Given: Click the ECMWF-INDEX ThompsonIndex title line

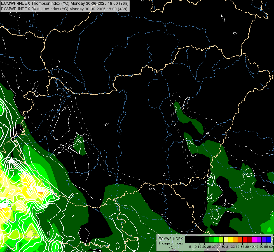Looking at the screenshot, I should (65, 3).
